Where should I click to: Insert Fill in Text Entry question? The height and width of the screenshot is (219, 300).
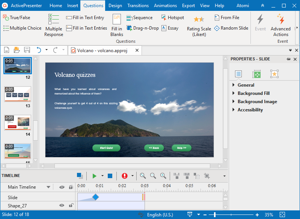[85, 18]
